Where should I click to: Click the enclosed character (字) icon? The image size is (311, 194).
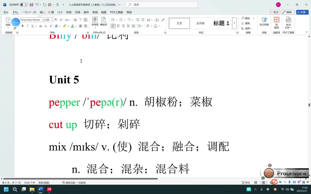point(86,26)
